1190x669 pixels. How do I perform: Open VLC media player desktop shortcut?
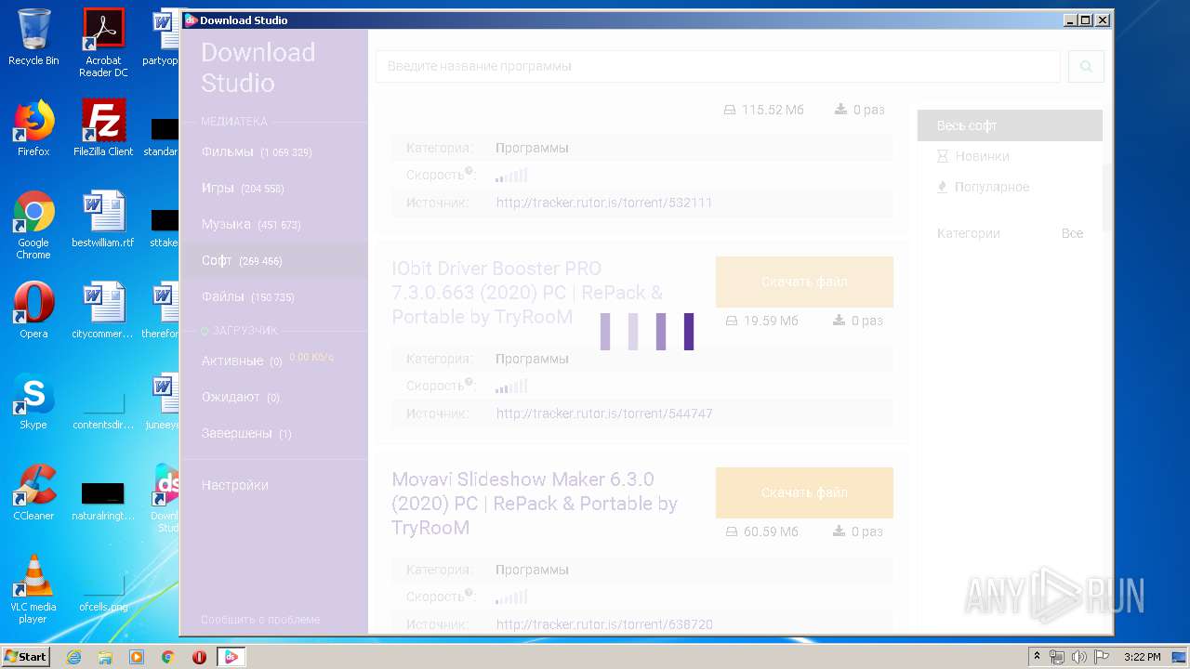point(33,589)
